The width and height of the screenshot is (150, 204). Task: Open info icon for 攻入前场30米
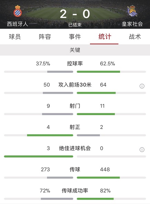(142, 86)
